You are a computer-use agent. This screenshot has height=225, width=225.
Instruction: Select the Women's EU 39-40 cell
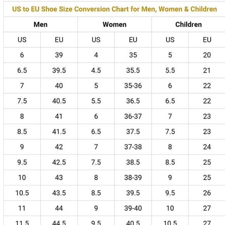[x=133, y=208]
